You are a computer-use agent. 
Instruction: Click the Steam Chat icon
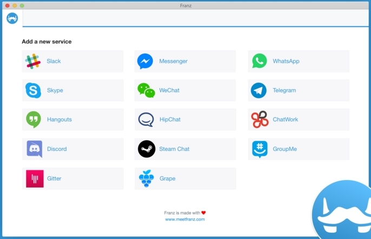click(147, 149)
